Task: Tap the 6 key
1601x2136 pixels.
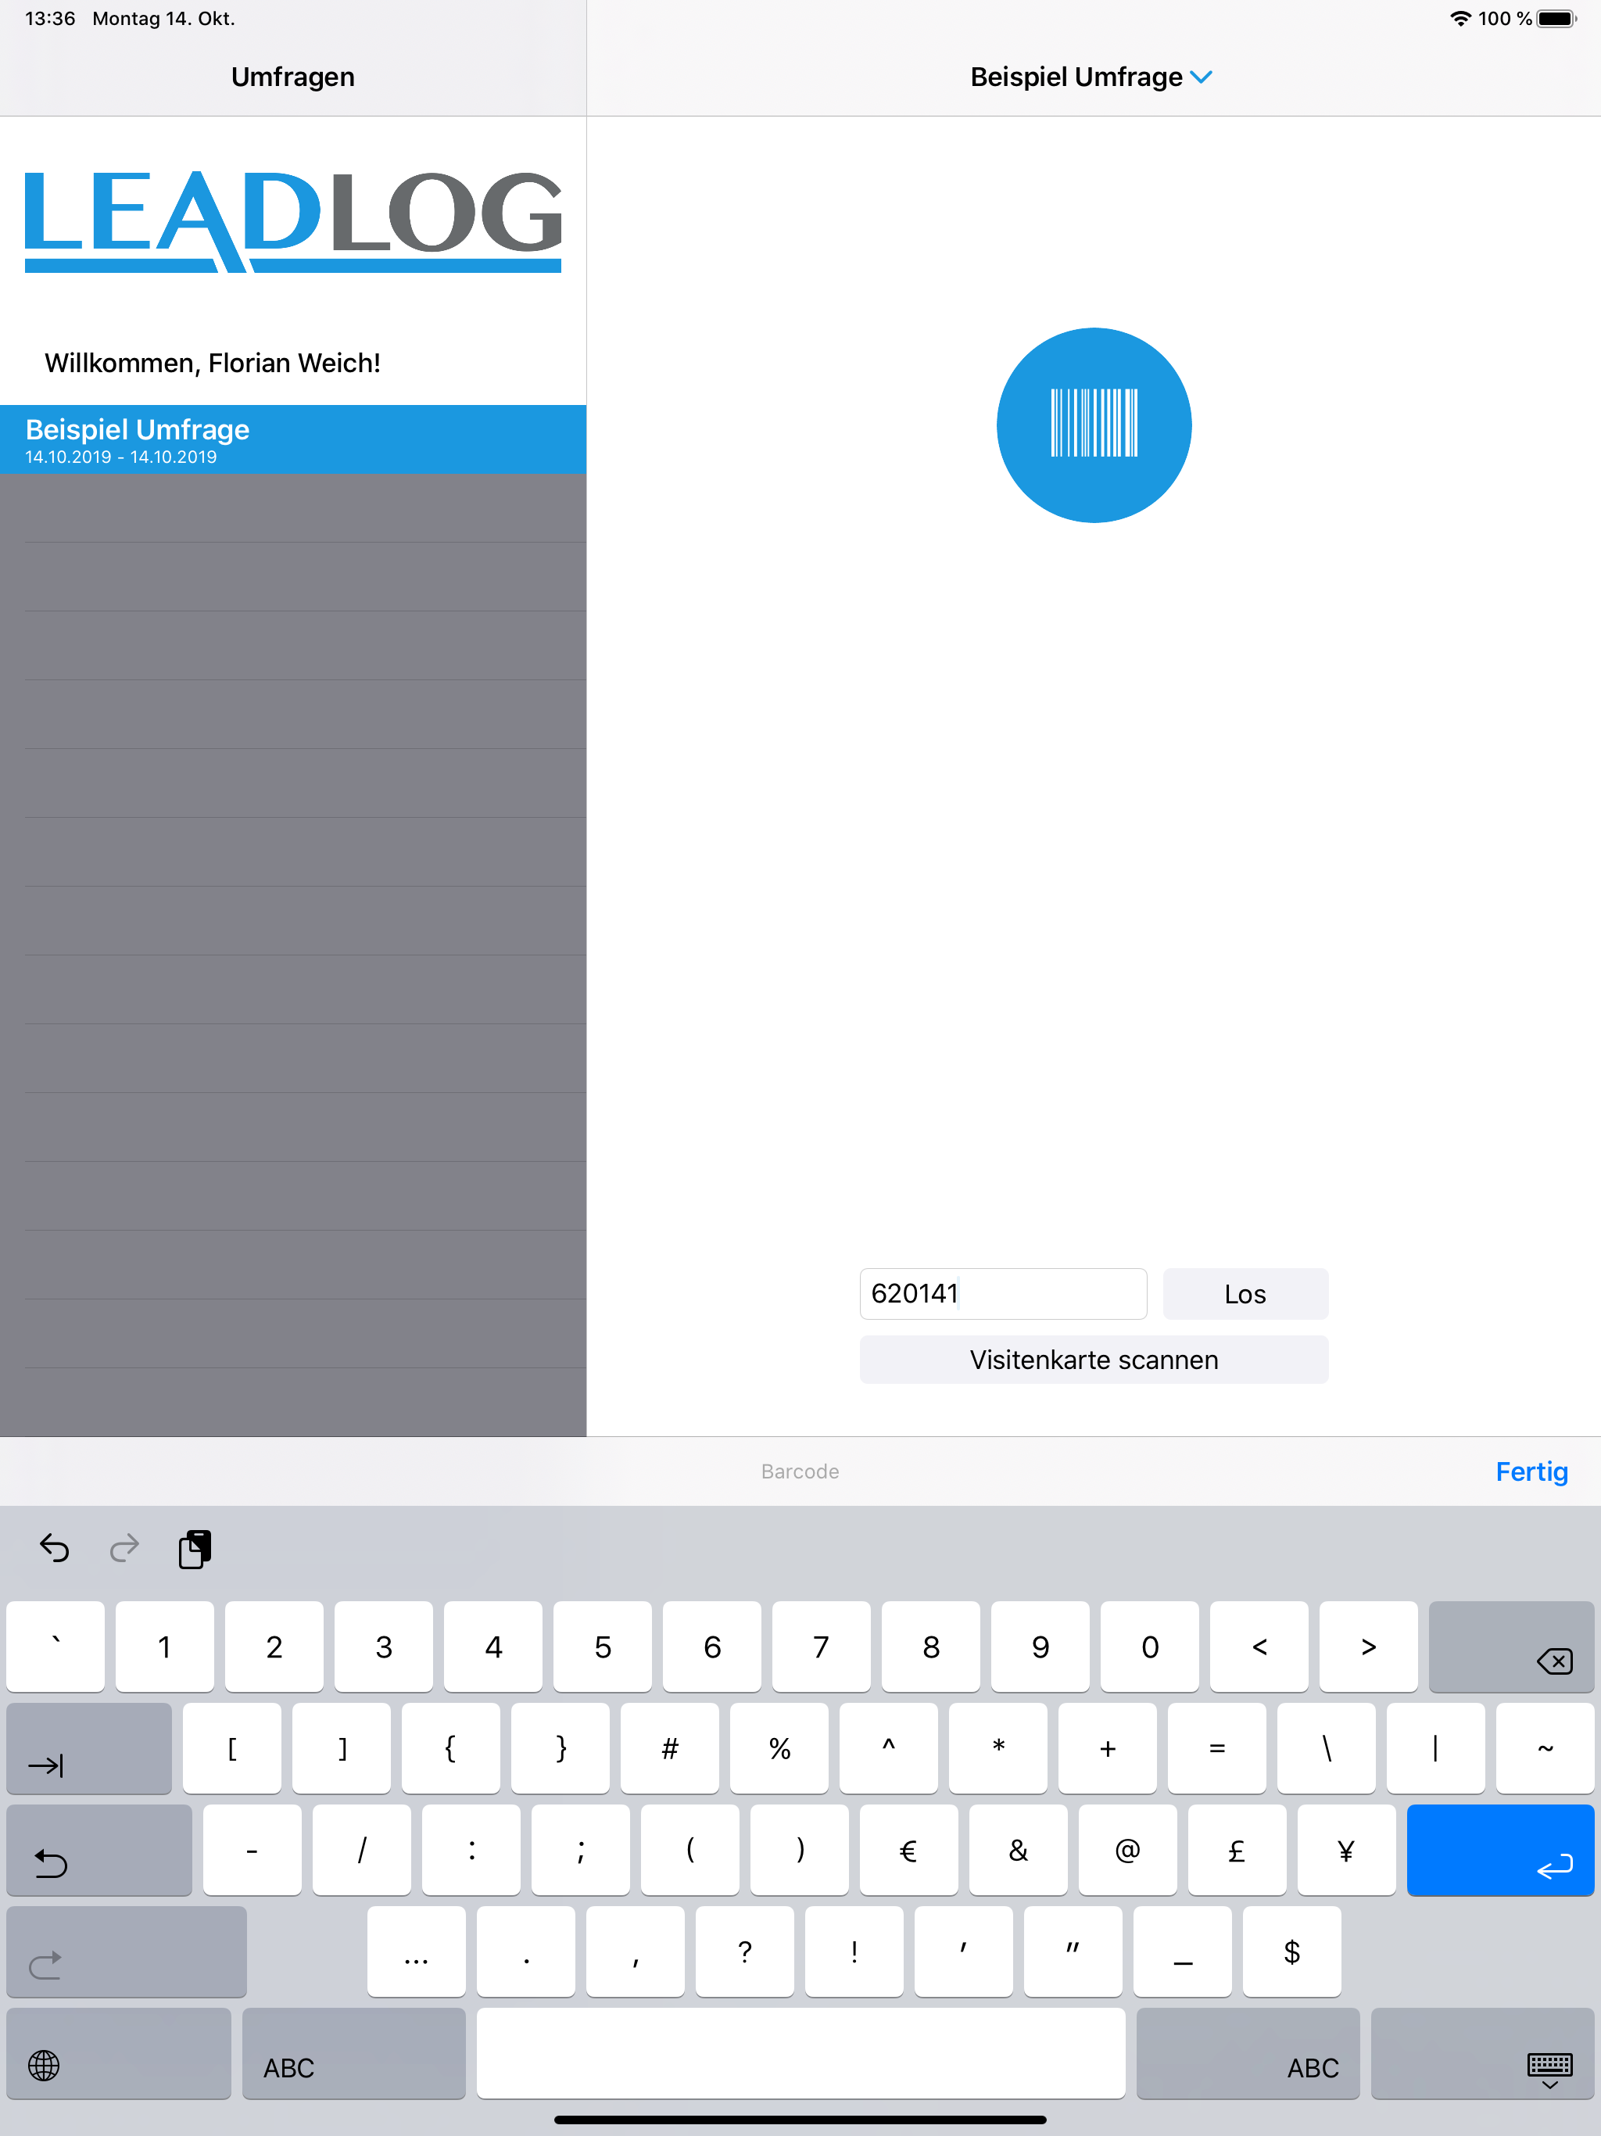Action: [x=711, y=1647]
